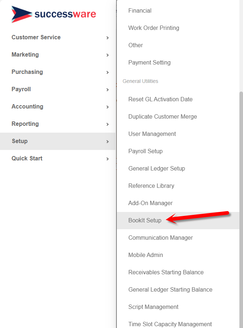Open the Accounting menu

point(27,106)
